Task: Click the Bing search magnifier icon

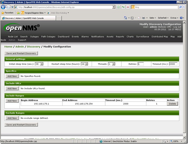Action: click(x=181, y=7)
